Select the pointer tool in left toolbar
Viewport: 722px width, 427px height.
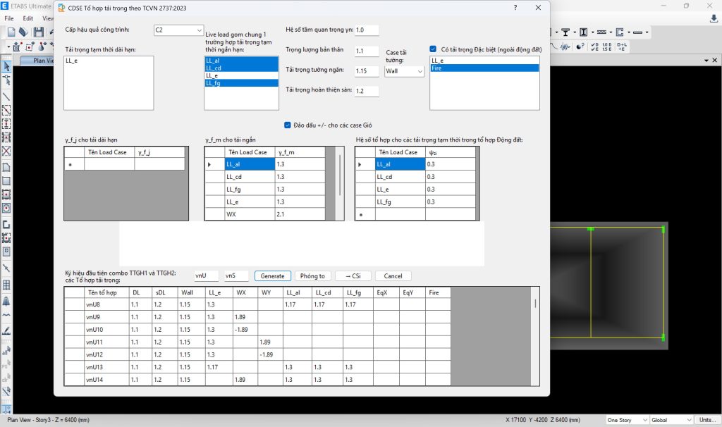click(x=7, y=67)
